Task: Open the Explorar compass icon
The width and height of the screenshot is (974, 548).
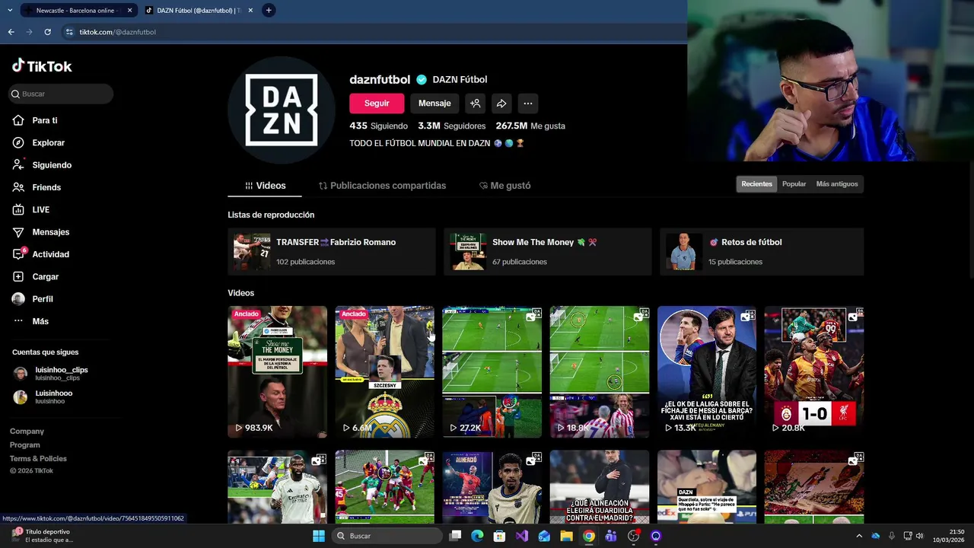Action: pyautogui.click(x=18, y=142)
